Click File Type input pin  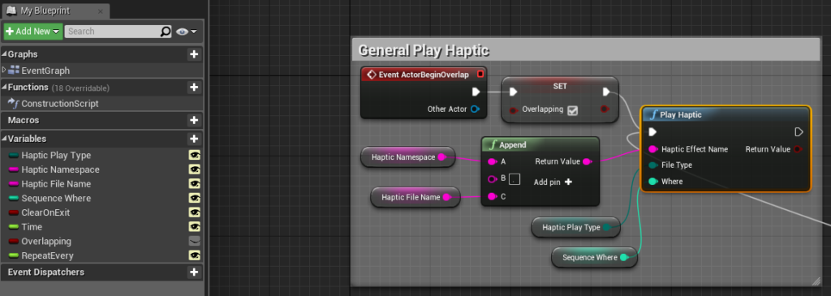[x=653, y=165]
